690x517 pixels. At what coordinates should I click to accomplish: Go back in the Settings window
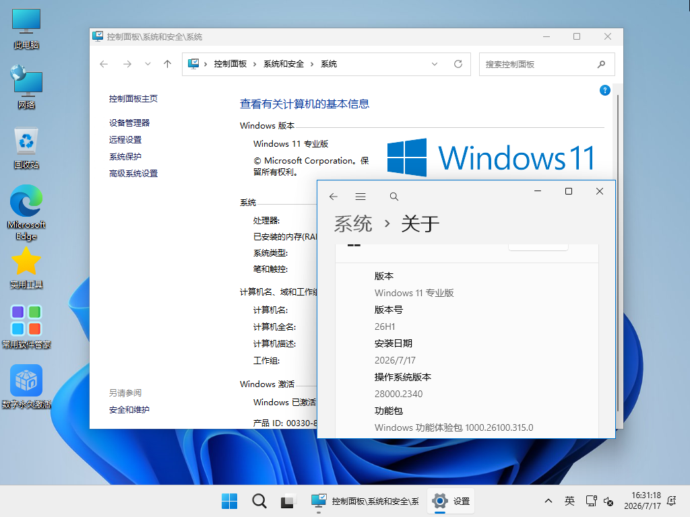333,197
